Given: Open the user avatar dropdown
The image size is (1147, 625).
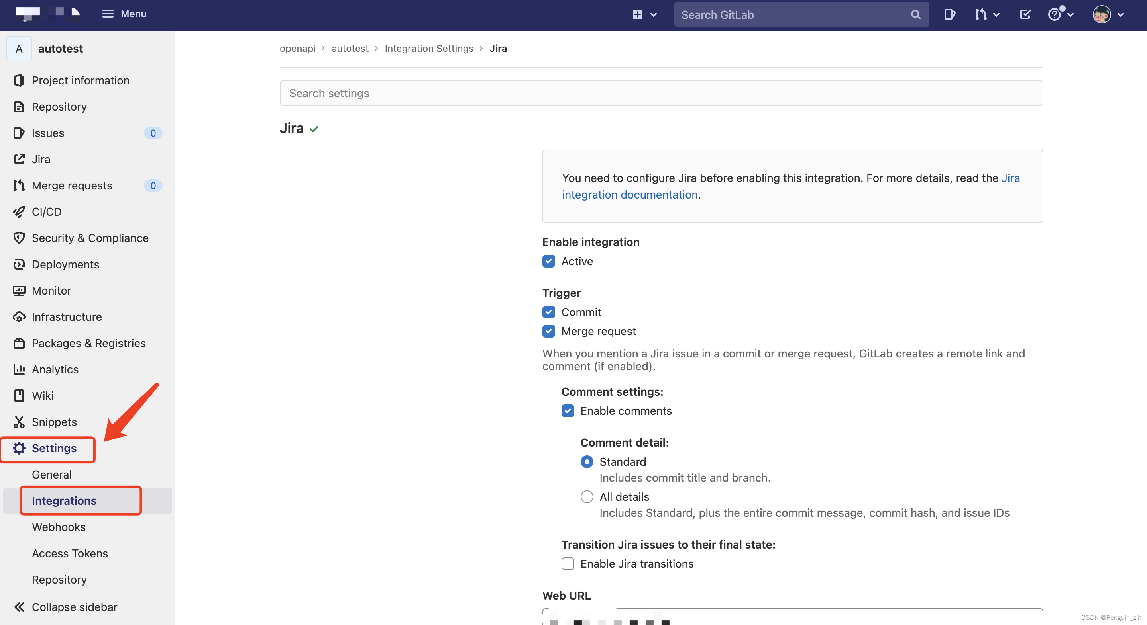Looking at the screenshot, I should pyautogui.click(x=1108, y=14).
